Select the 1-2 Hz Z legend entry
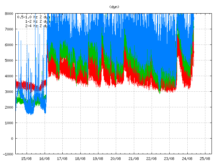The width and height of the screenshot is (218, 163). point(36,21)
